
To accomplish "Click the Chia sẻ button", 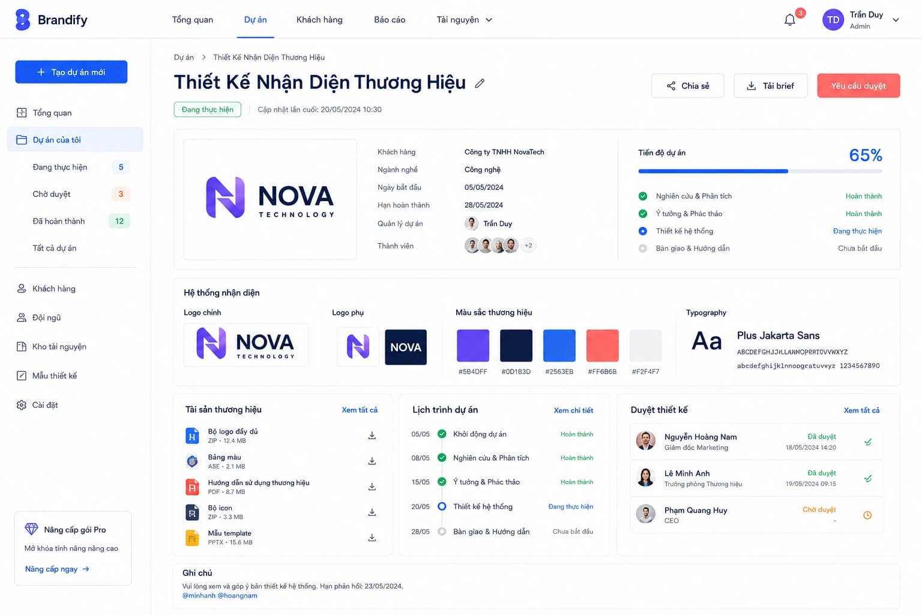I will [688, 86].
